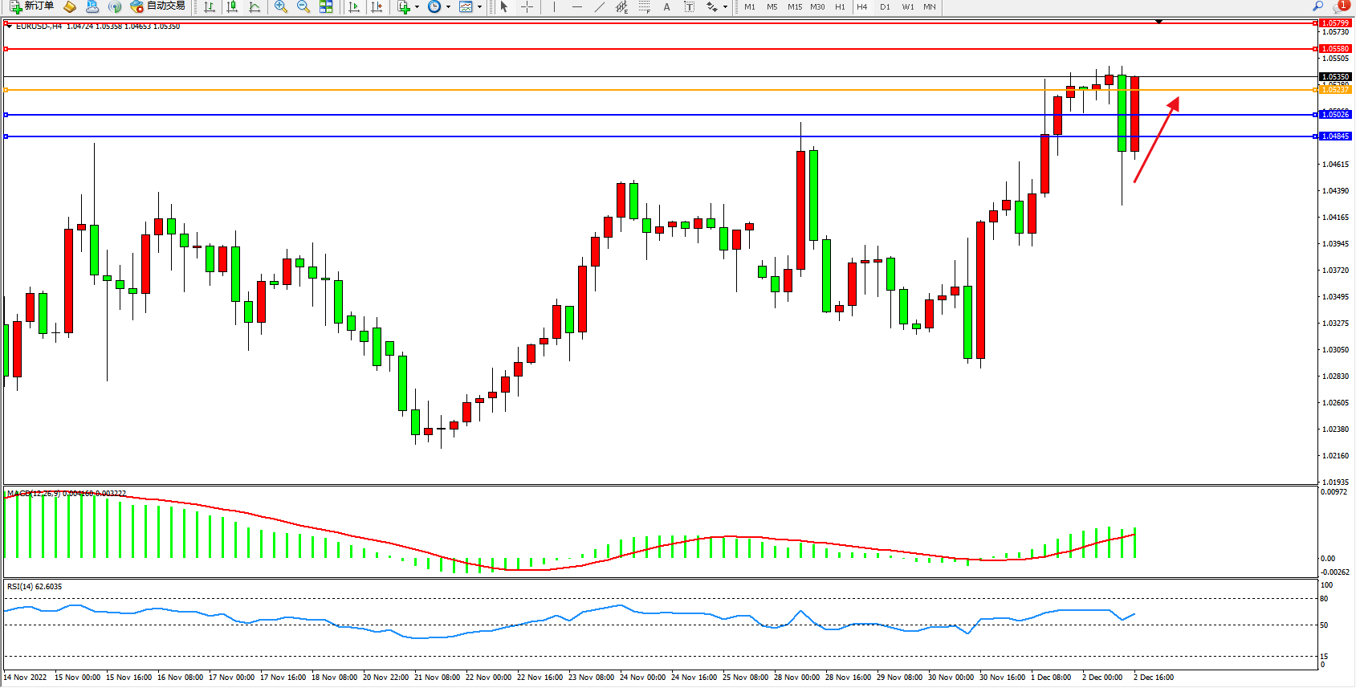Image resolution: width=1356 pixels, height=688 pixels.
Task: Open search with the magnifier icon
Action: click(1317, 6)
